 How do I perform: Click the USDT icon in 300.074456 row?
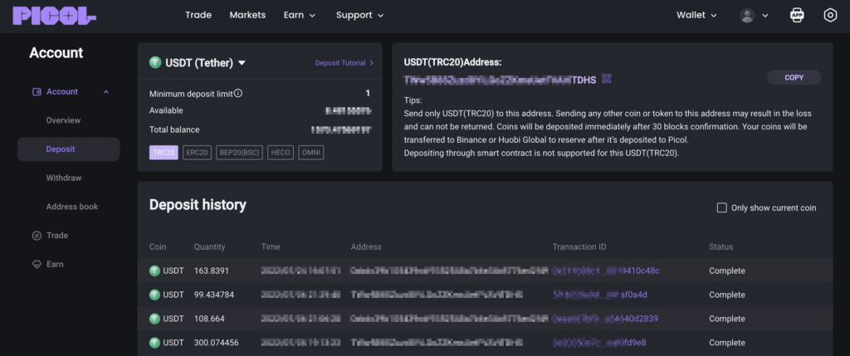tap(154, 343)
